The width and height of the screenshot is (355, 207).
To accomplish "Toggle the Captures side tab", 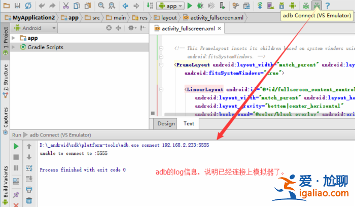I will pos(6,121).
